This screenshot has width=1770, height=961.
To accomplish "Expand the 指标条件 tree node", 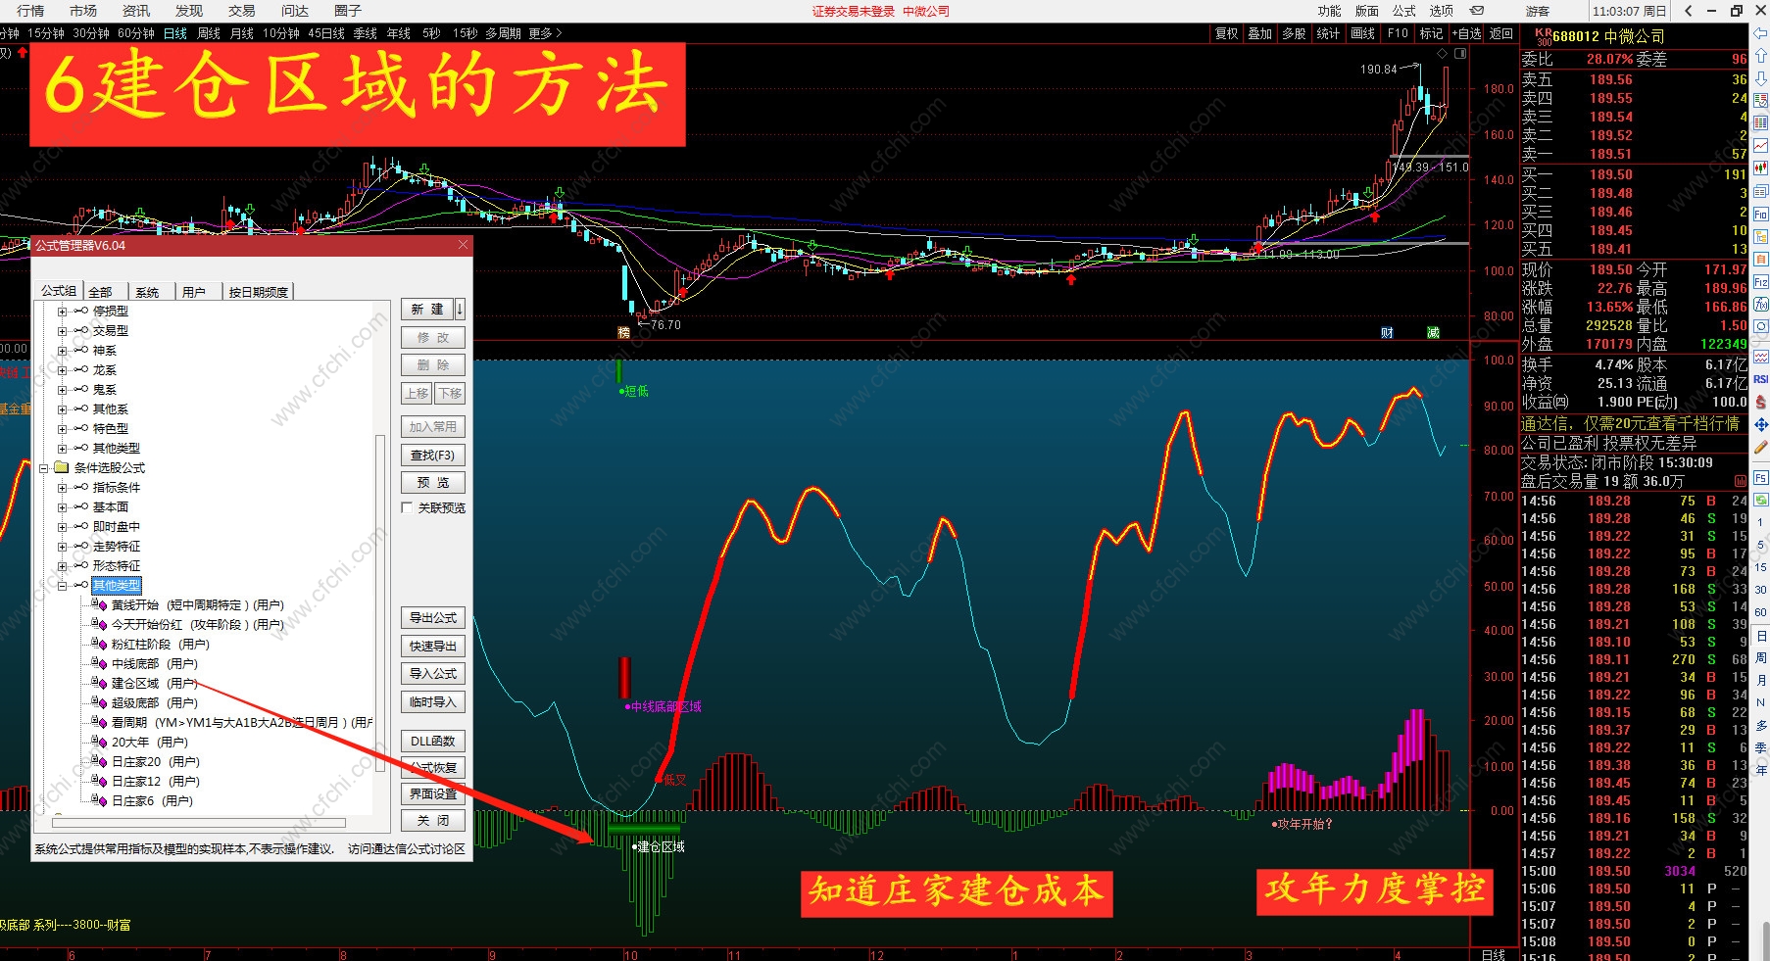I will 62,487.
